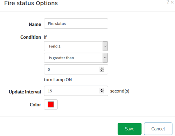Click the 'turn Lamp ON' text
The width and height of the screenshot is (175, 136).
pos(58,80)
